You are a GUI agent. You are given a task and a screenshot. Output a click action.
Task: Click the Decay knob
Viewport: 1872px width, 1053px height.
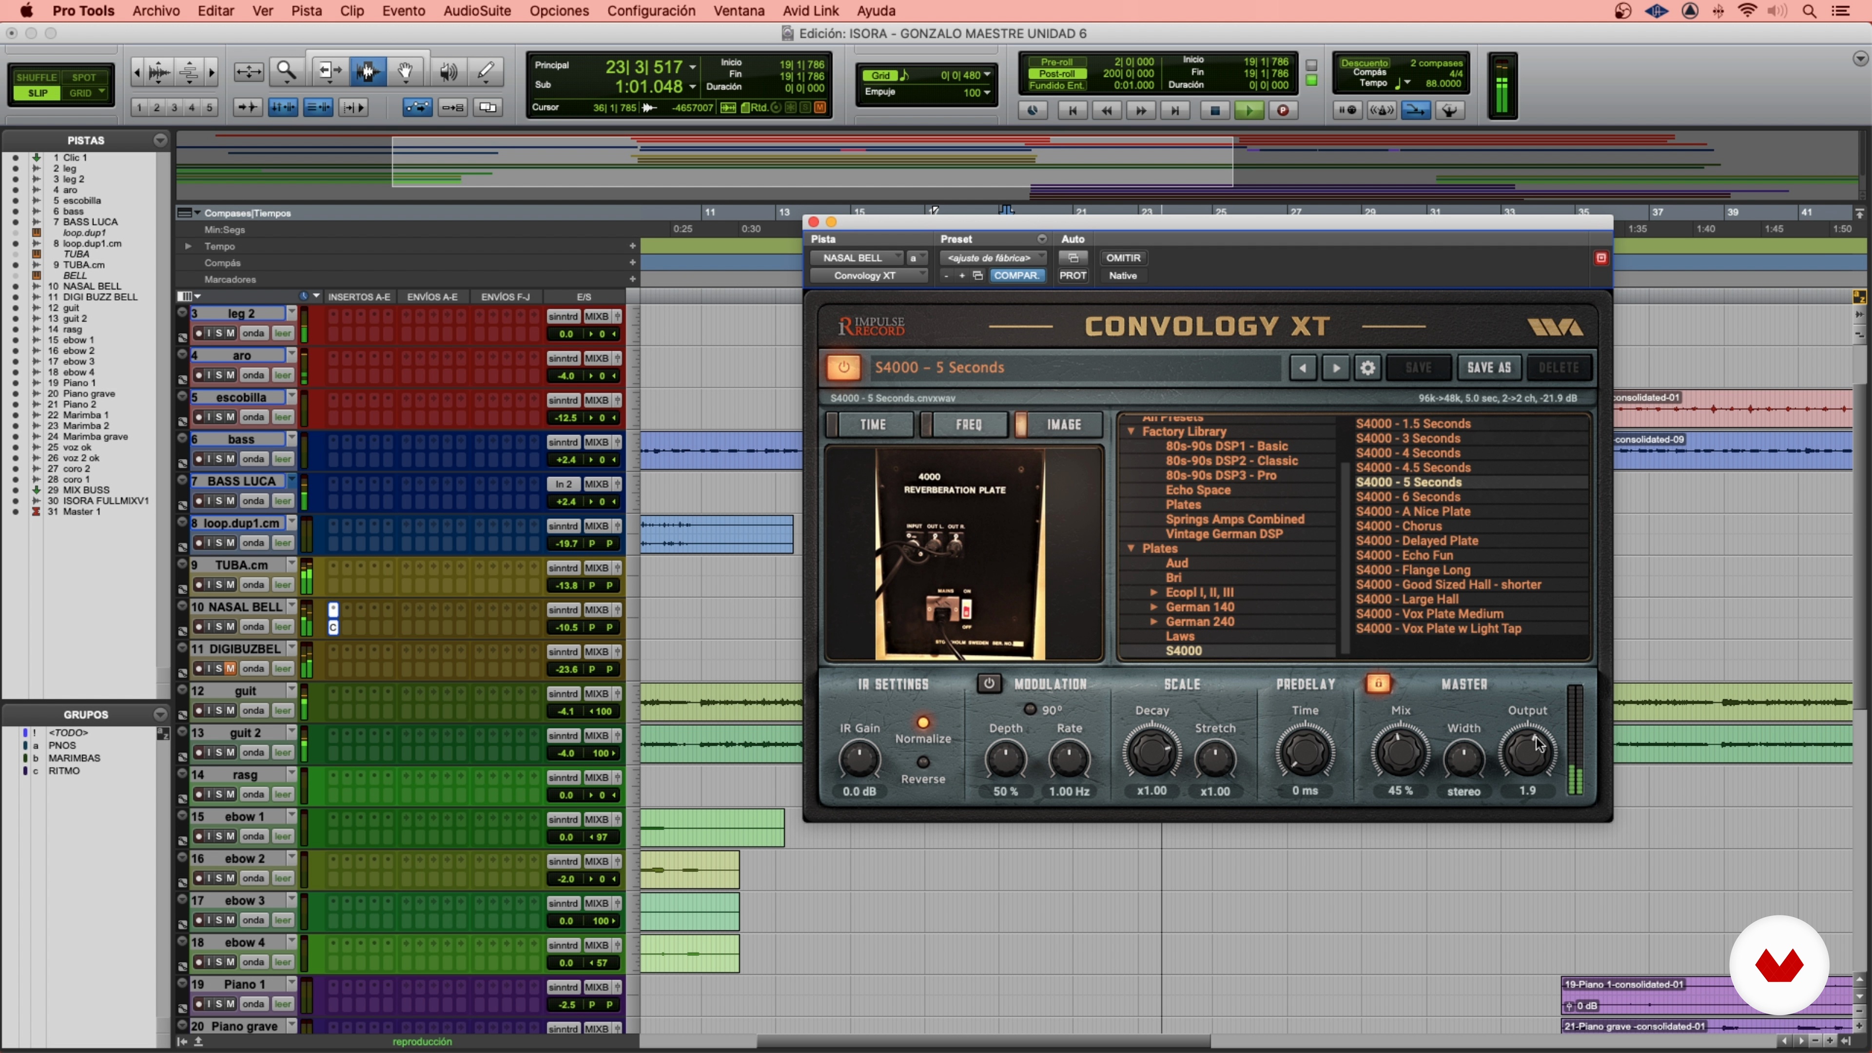click(1152, 753)
